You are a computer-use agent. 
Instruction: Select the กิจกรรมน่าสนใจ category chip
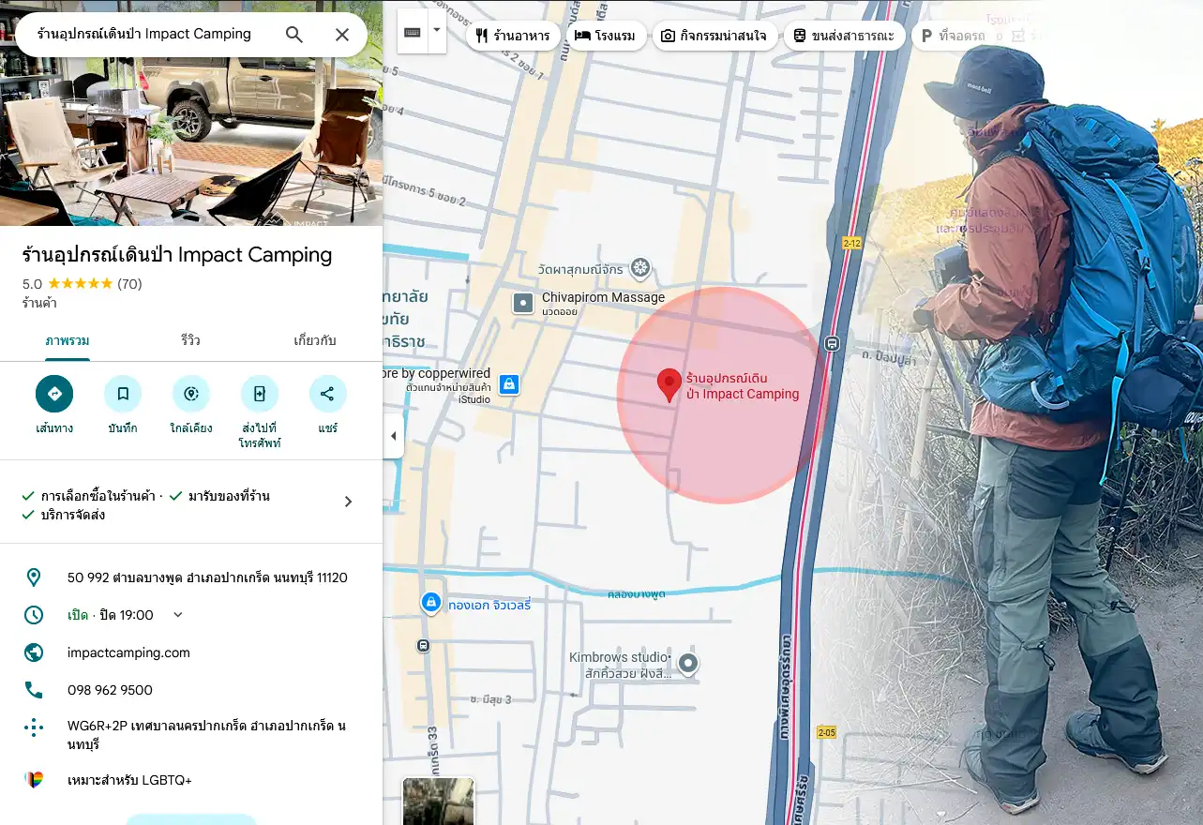(x=714, y=36)
